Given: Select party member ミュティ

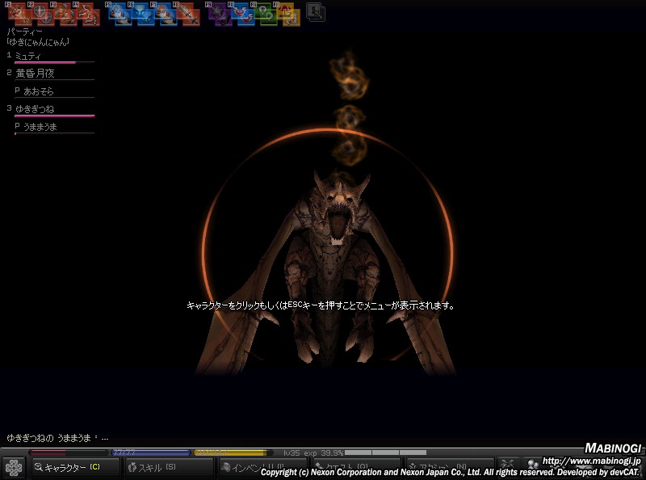Looking at the screenshot, I should tap(28, 56).
